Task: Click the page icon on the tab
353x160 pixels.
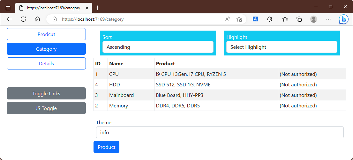Action: [x=21, y=8]
